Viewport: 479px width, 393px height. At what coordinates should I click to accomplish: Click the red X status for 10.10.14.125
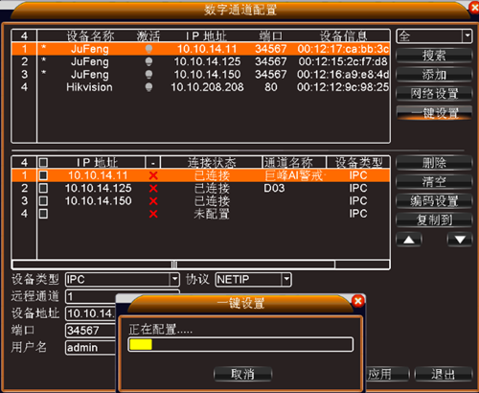coord(153,189)
